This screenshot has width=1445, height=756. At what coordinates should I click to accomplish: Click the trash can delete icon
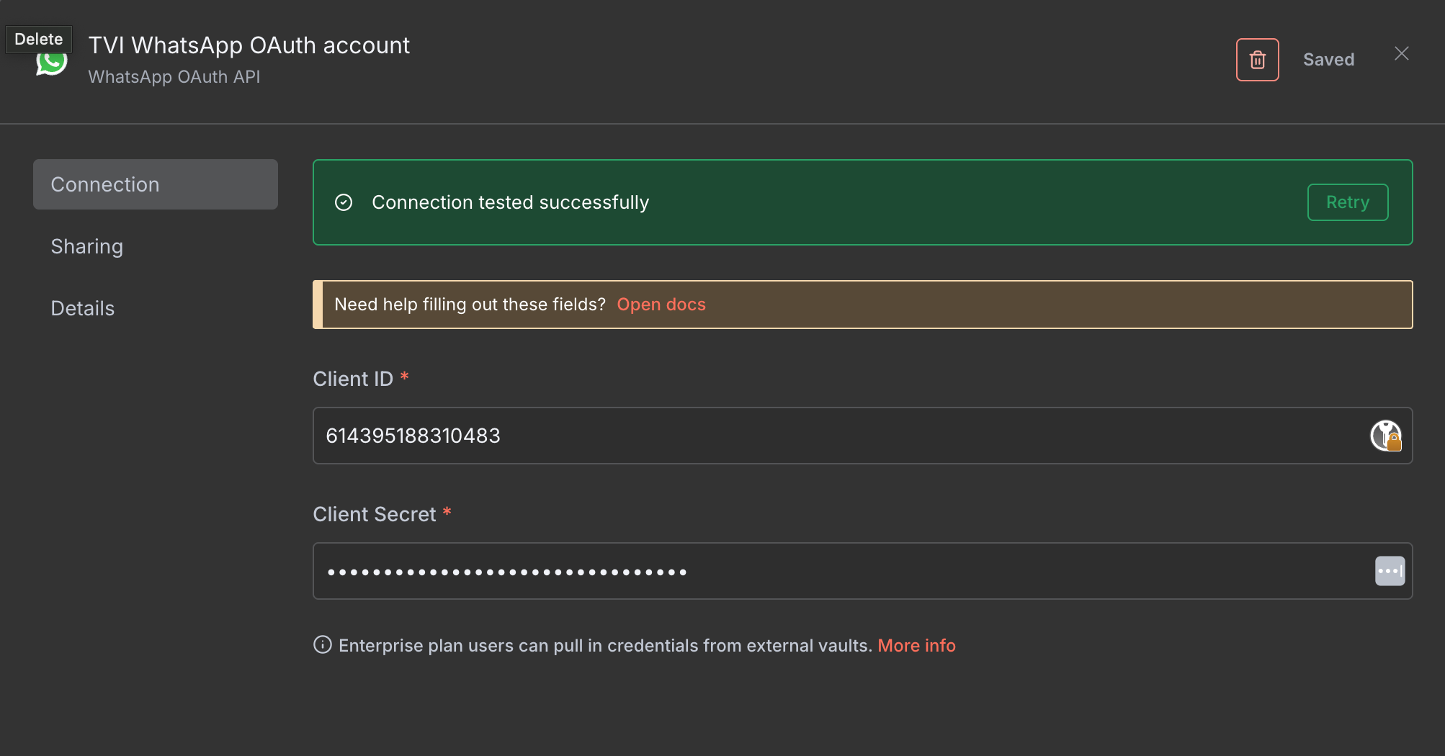click(1257, 60)
